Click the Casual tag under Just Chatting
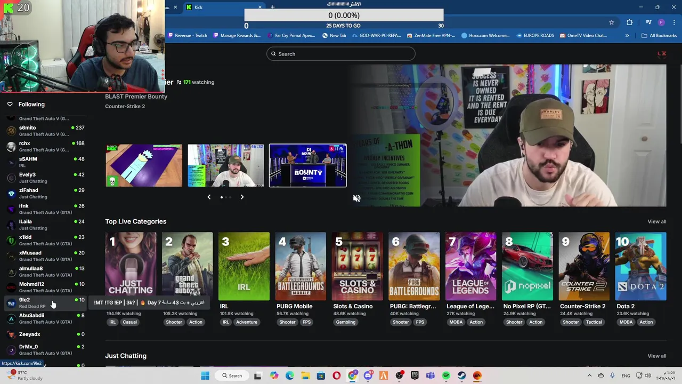This screenshot has width=682, height=384. [129, 322]
